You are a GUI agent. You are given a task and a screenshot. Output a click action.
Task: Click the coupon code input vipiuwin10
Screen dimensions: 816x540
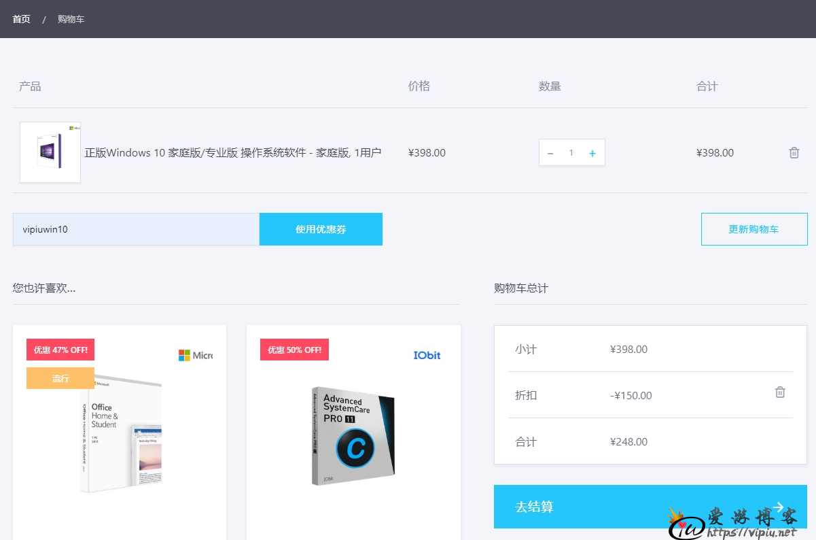pos(136,229)
